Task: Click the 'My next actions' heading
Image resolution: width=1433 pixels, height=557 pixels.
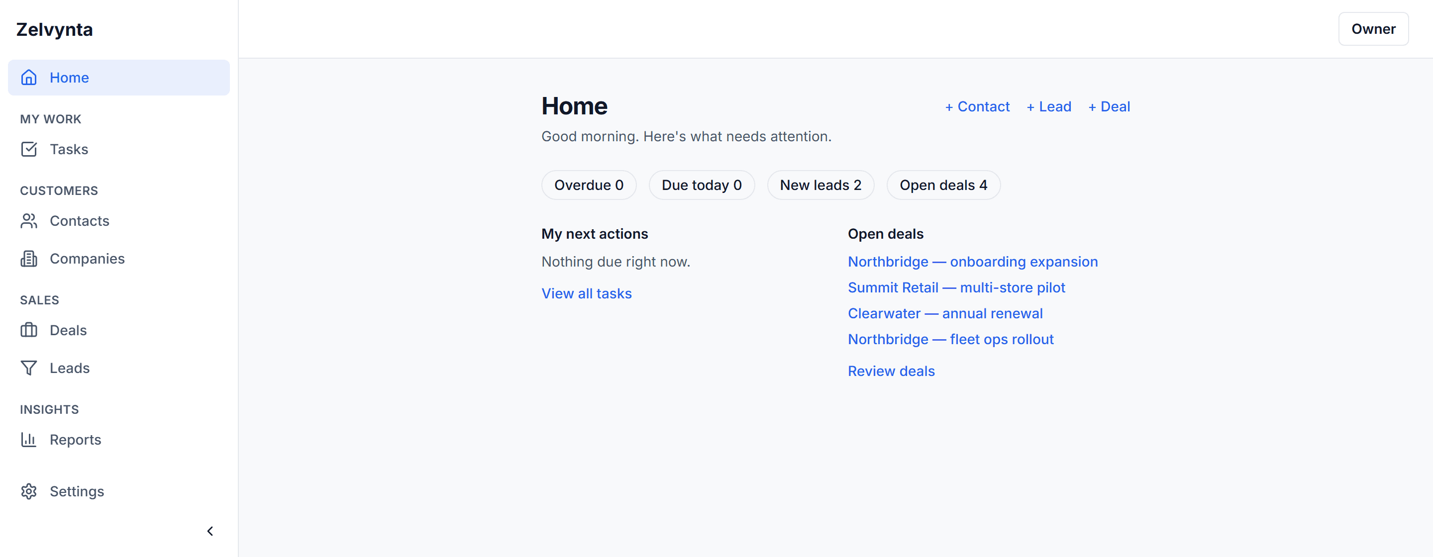Action: click(x=595, y=234)
